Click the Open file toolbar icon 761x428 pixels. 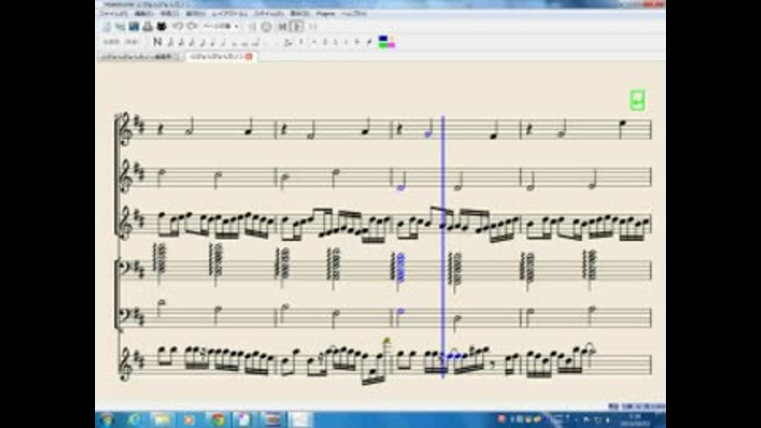point(120,27)
